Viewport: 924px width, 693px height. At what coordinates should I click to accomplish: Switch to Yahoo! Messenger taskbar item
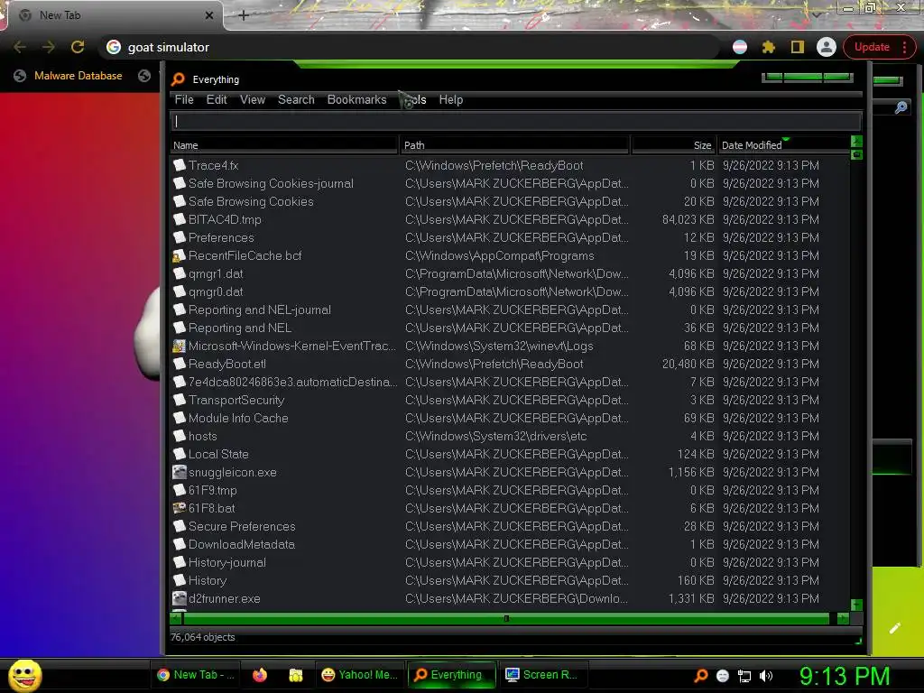click(360, 675)
